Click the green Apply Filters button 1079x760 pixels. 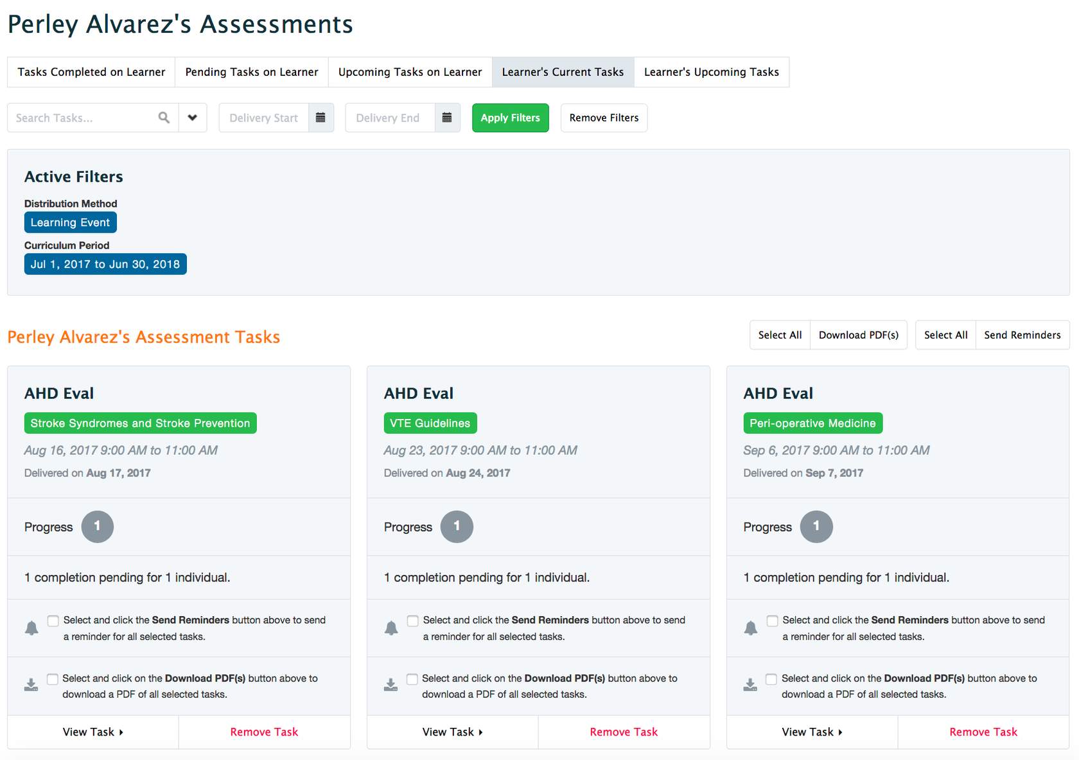pos(510,118)
